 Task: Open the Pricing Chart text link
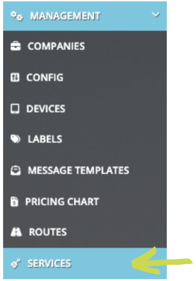click(x=62, y=202)
